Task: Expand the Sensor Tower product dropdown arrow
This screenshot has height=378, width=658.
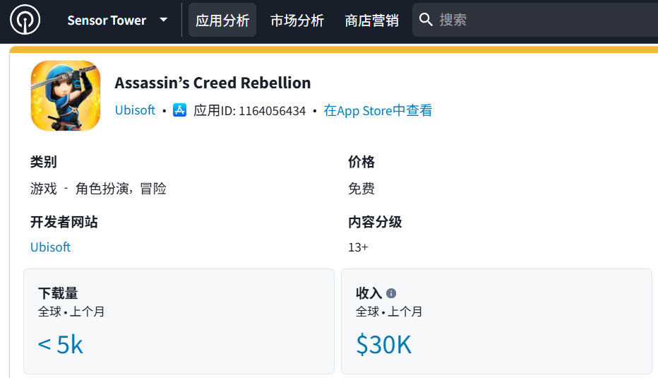Action: click(x=164, y=20)
